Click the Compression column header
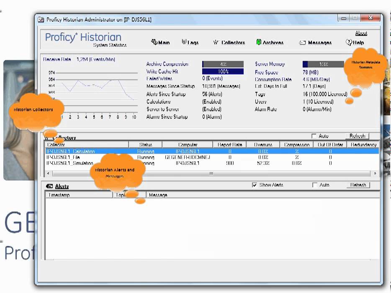The height and width of the screenshot is (293, 391). click(x=296, y=145)
